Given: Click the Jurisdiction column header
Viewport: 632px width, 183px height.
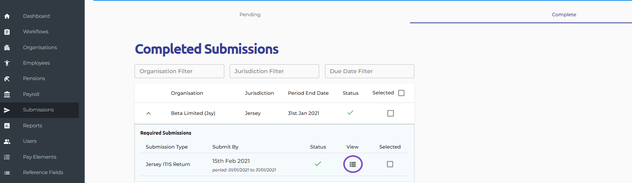Looking at the screenshot, I should click(x=259, y=93).
